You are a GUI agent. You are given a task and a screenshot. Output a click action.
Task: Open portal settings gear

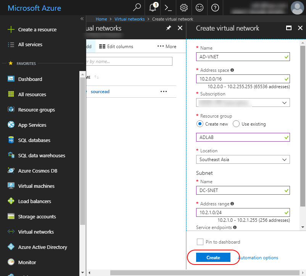184,8
